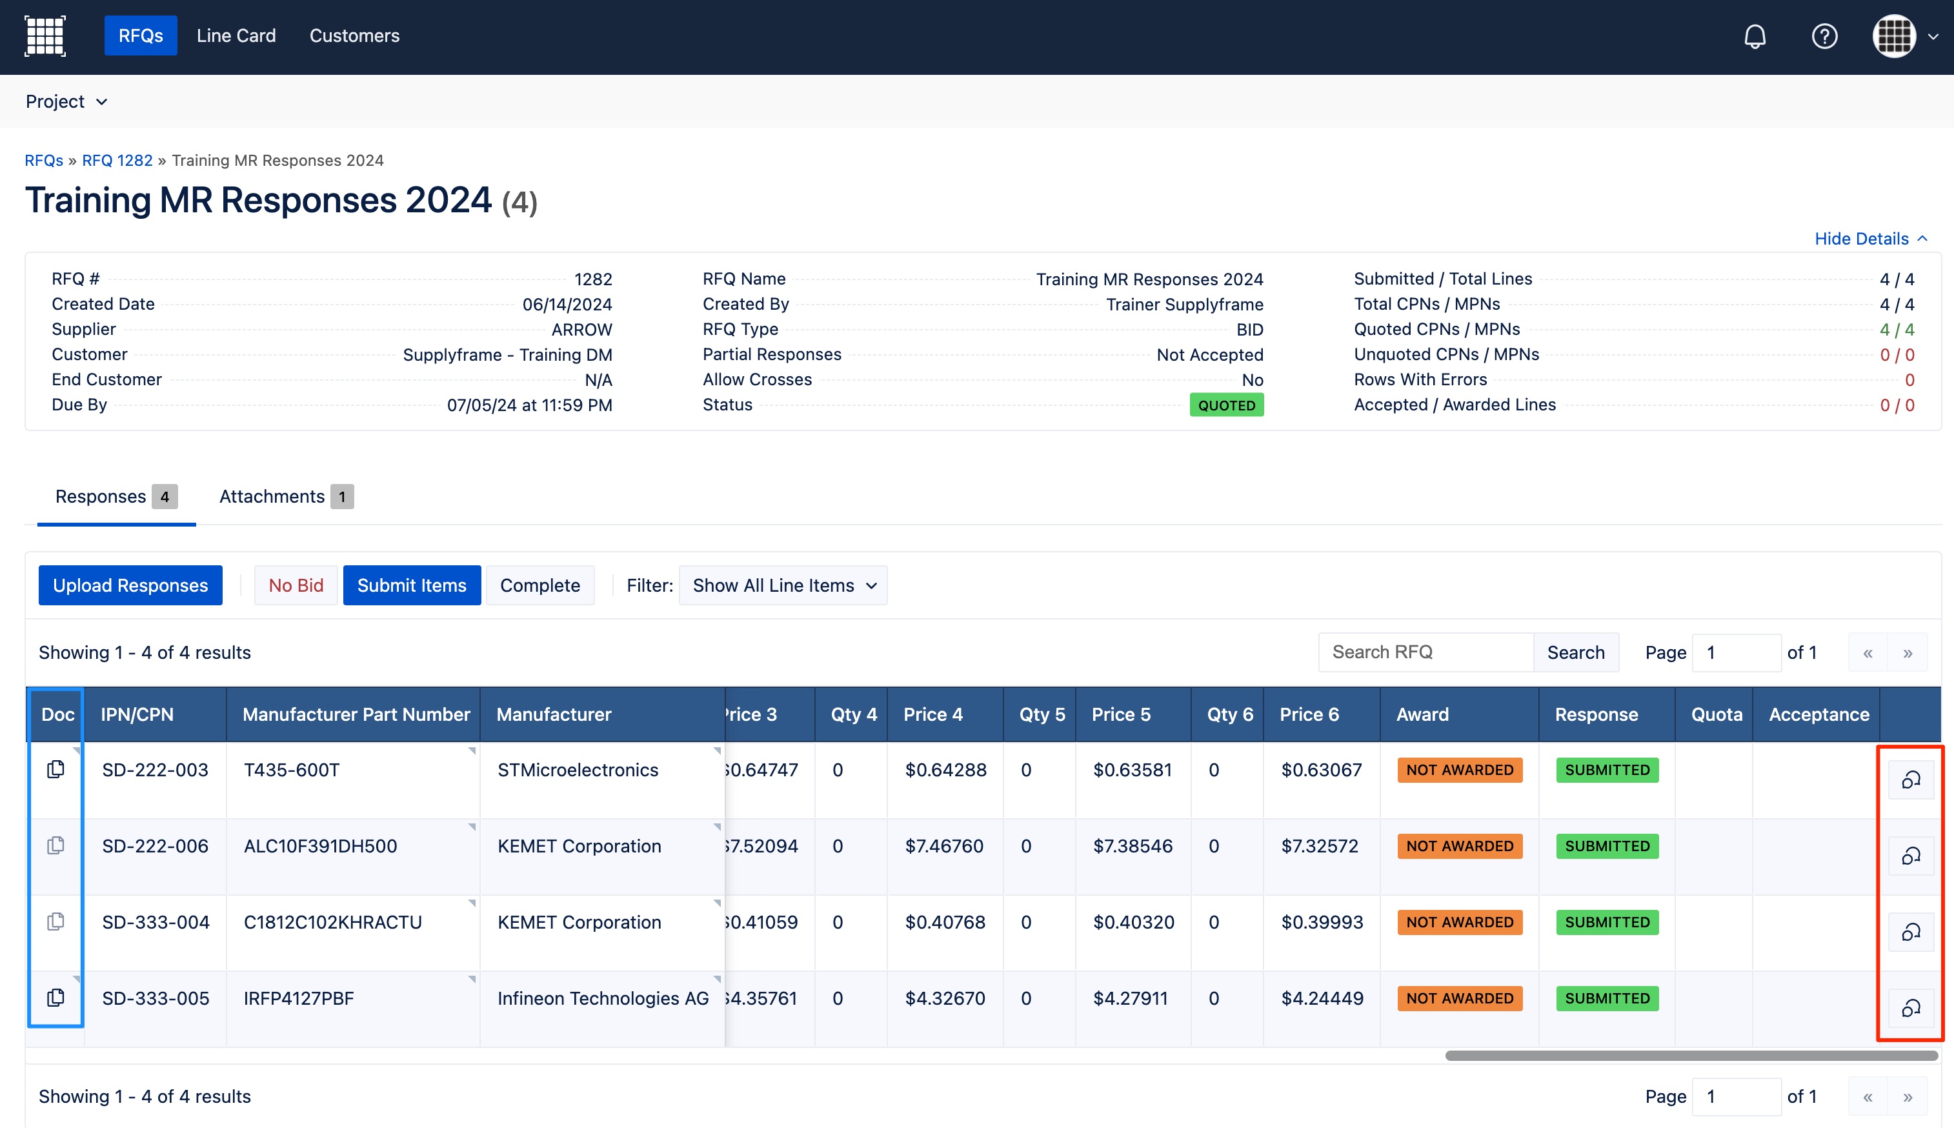Click NOT AWARDED badge for SD-222-003
This screenshot has height=1128, width=1954.
point(1459,769)
